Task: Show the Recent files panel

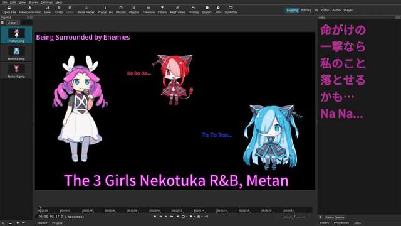Action: (x=121, y=10)
